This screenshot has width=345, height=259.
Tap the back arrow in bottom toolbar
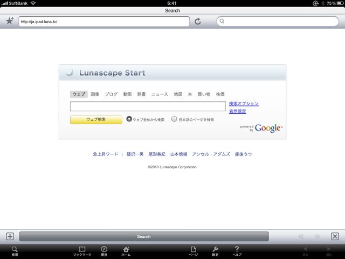click(x=306, y=251)
